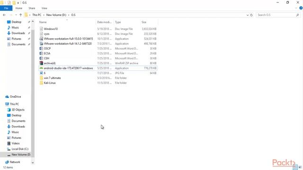Click the search magnifier icon

click(297, 15)
